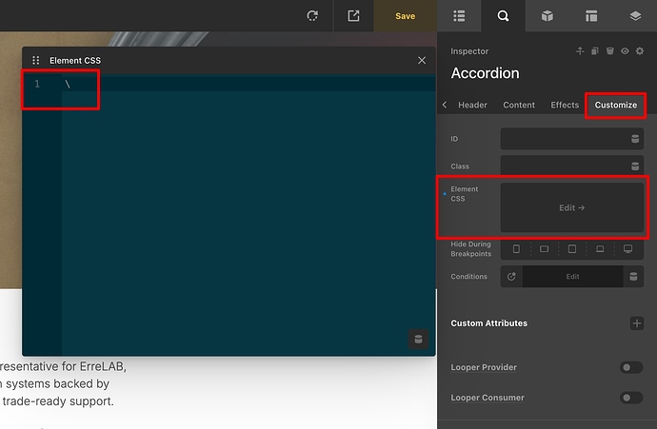Go back with the tab-row left chevron
The height and width of the screenshot is (429, 657).
(x=445, y=105)
